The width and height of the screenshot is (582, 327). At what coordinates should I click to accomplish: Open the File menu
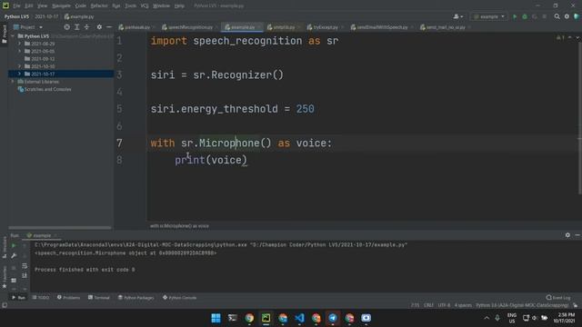(16, 6)
